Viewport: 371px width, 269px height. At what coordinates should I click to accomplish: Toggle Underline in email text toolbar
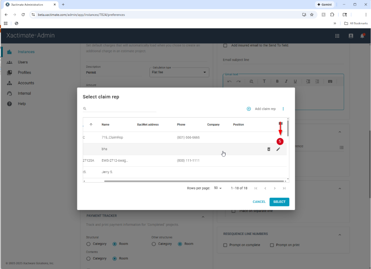click(x=295, y=81)
